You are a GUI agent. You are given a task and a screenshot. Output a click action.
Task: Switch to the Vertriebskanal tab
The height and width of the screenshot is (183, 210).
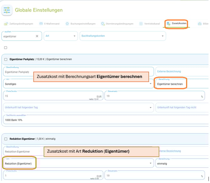click(x=153, y=24)
